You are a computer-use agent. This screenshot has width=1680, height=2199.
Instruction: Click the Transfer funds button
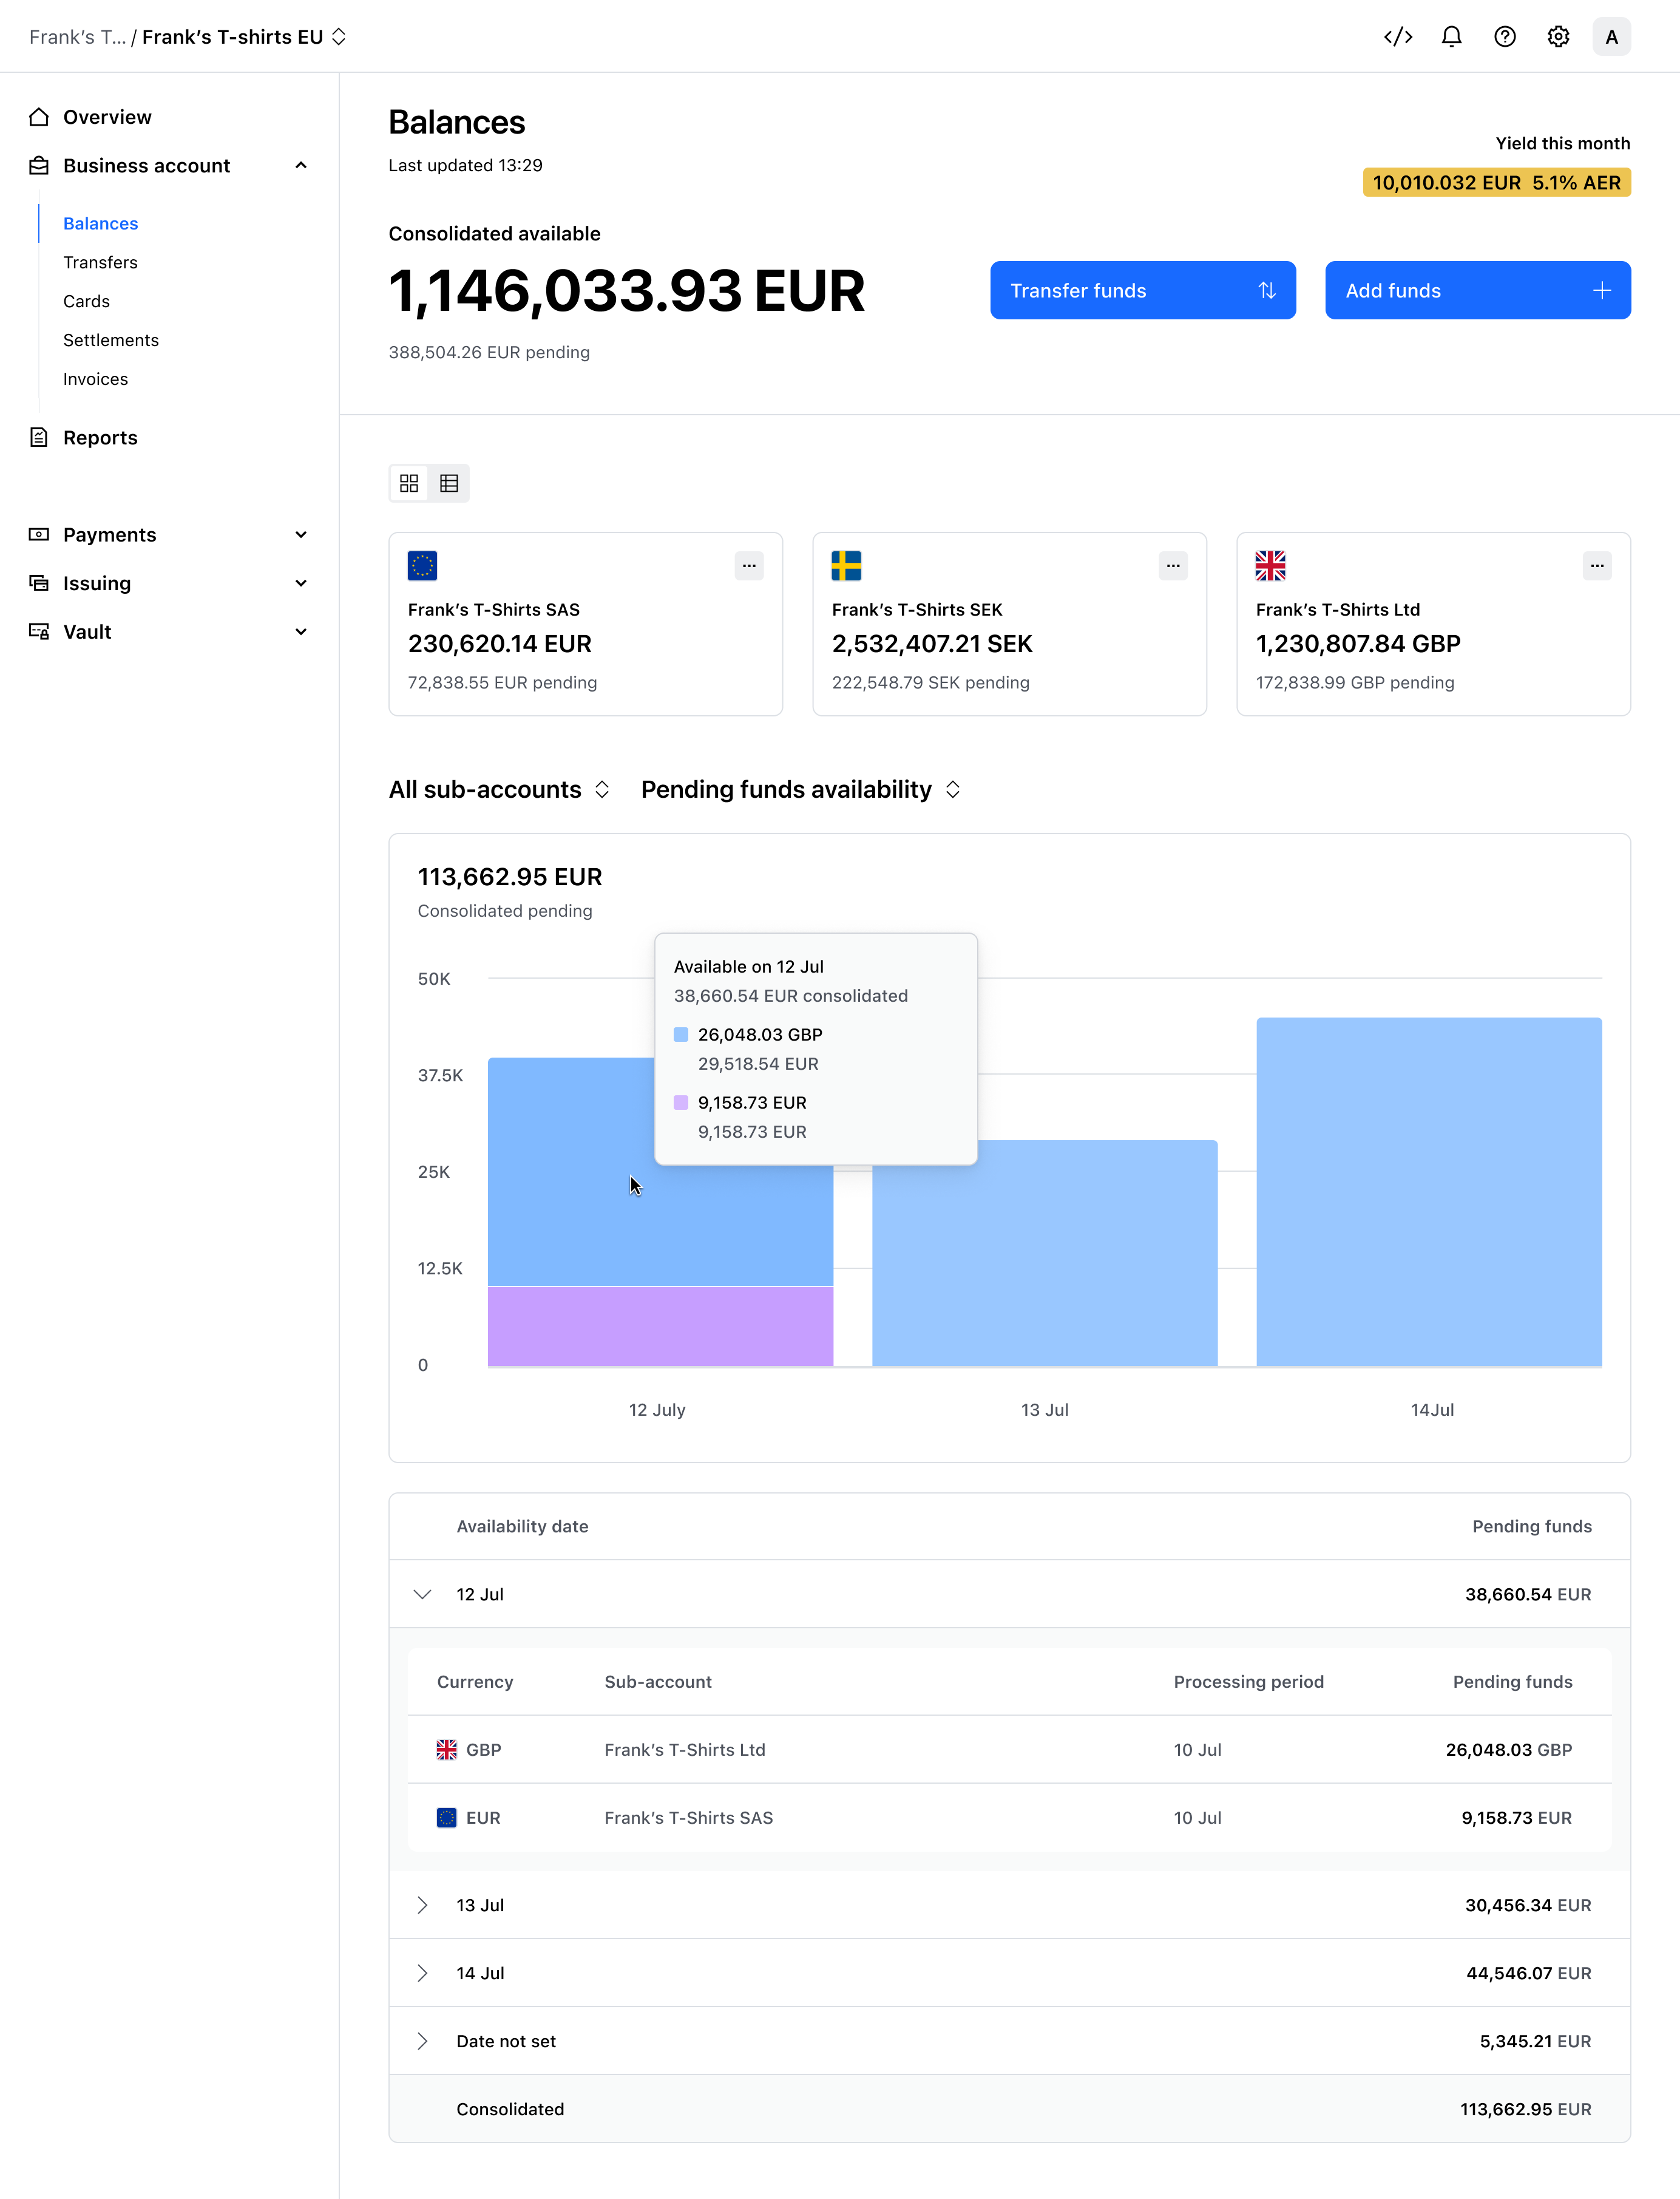pyautogui.click(x=1143, y=290)
